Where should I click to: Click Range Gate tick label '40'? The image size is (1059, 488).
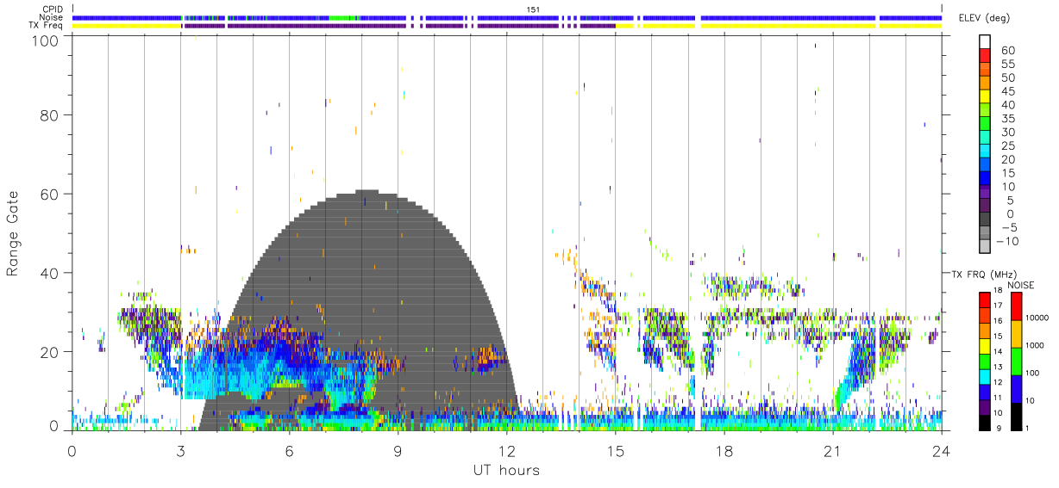(50, 272)
